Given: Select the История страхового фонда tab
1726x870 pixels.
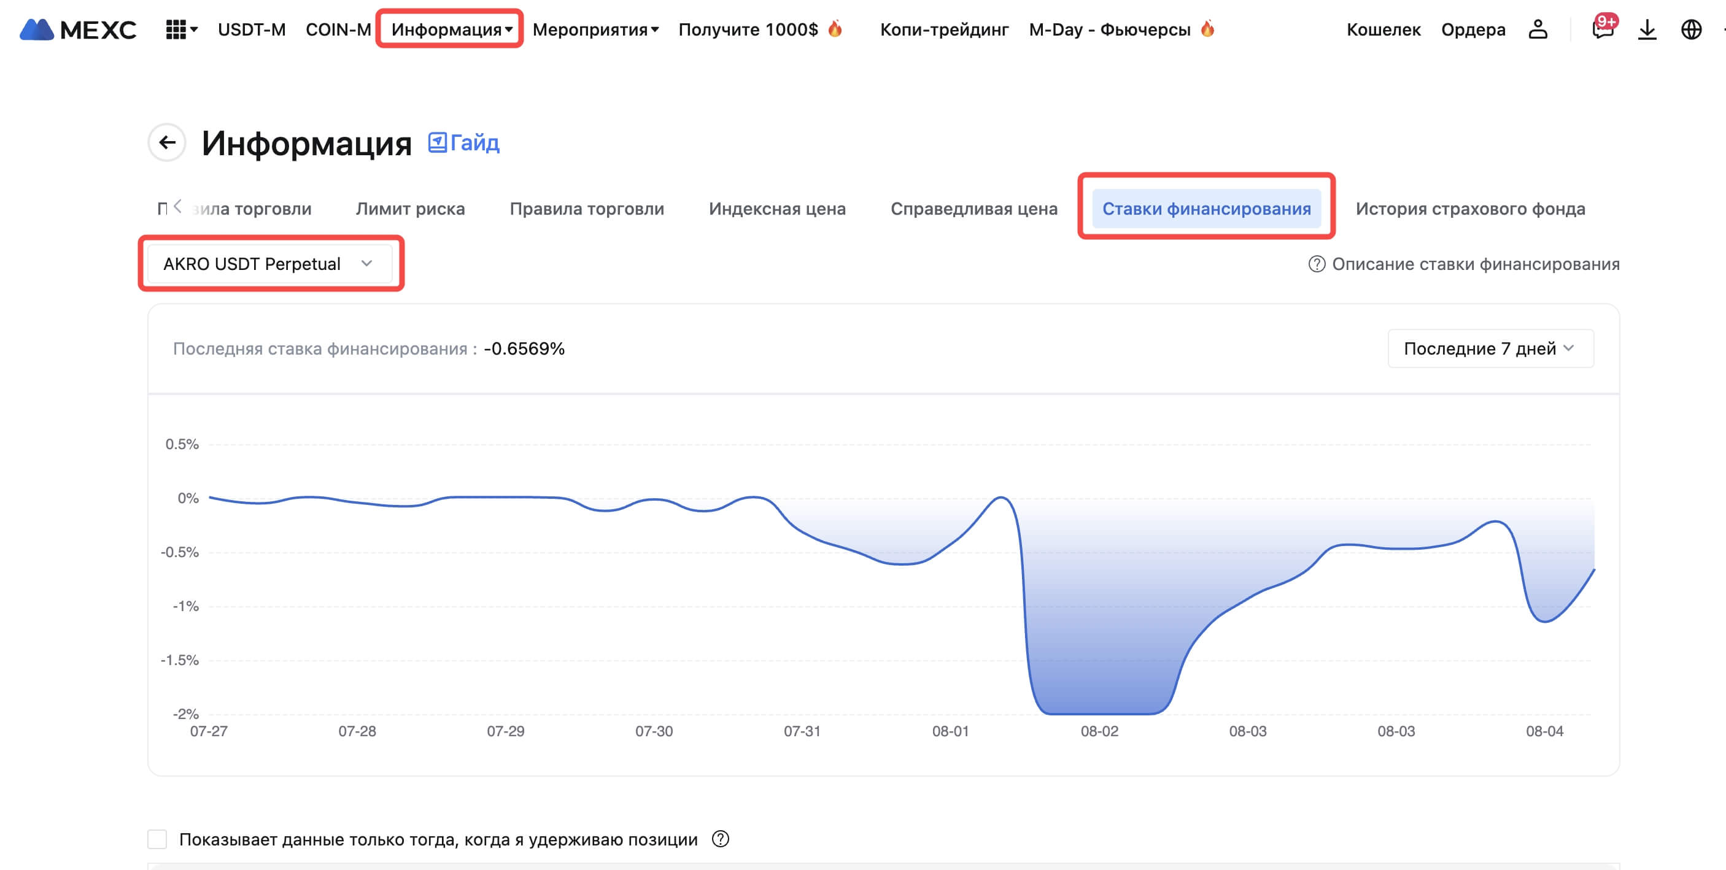Looking at the screenshot, I should pos(1470,209).
